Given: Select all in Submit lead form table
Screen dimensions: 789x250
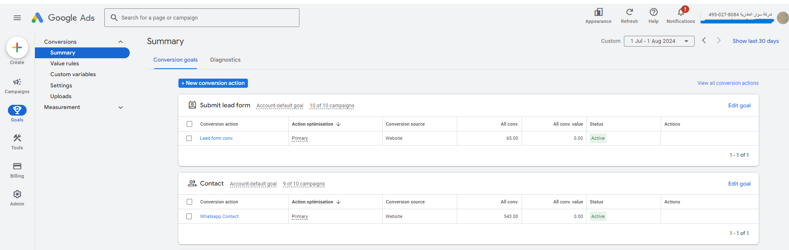Looking at the screenshot, I should pos(189,124).
